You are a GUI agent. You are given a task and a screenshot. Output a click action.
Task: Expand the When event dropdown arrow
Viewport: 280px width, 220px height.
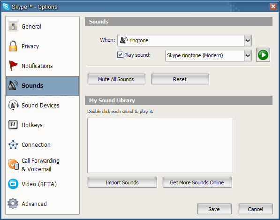pyautogui.click(x=248, y=40)
